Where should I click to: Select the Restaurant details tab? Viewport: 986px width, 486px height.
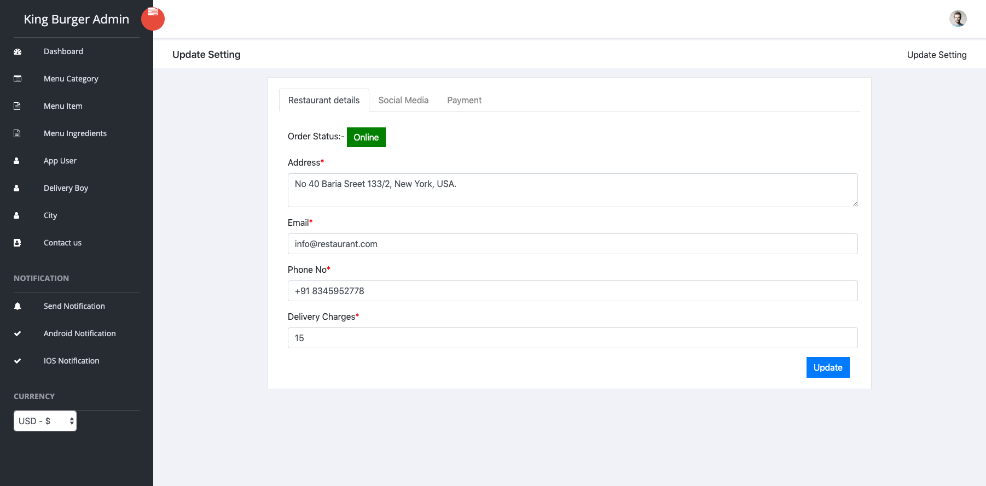pyautogui.click(x=324, y=101)
